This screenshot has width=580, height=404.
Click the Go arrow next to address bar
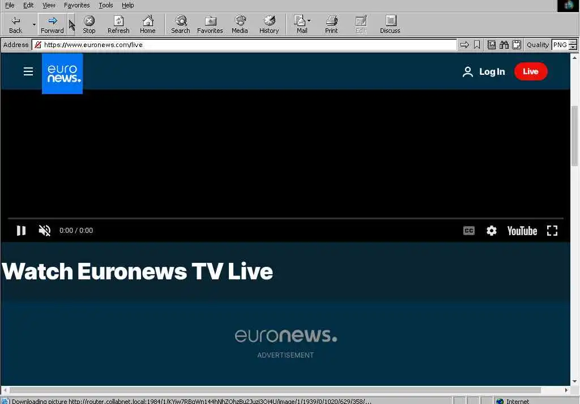(464, 45)
